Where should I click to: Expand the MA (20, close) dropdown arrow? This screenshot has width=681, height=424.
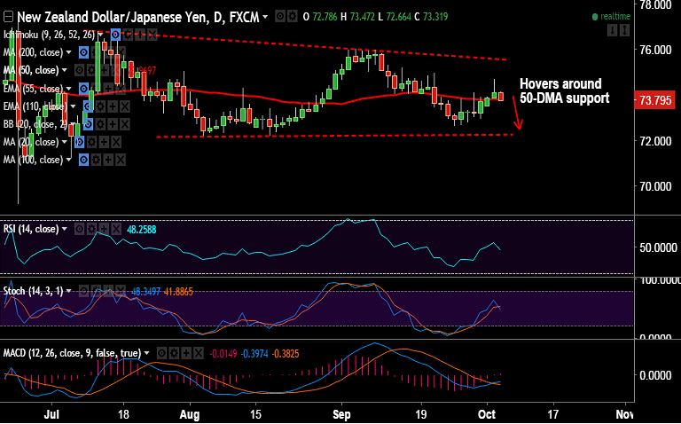(x=65, y=142)
